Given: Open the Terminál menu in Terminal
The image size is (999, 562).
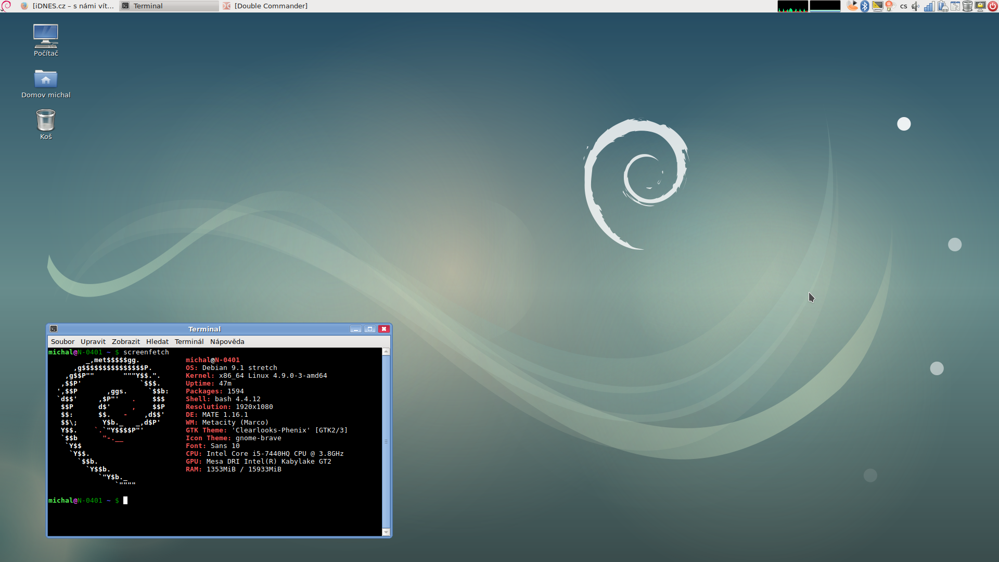Looking at the screenshot, I should click(x=189, y=341).
